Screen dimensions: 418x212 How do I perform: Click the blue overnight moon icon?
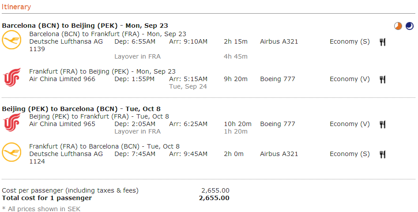pyautogui.click(x=410, y=26)
